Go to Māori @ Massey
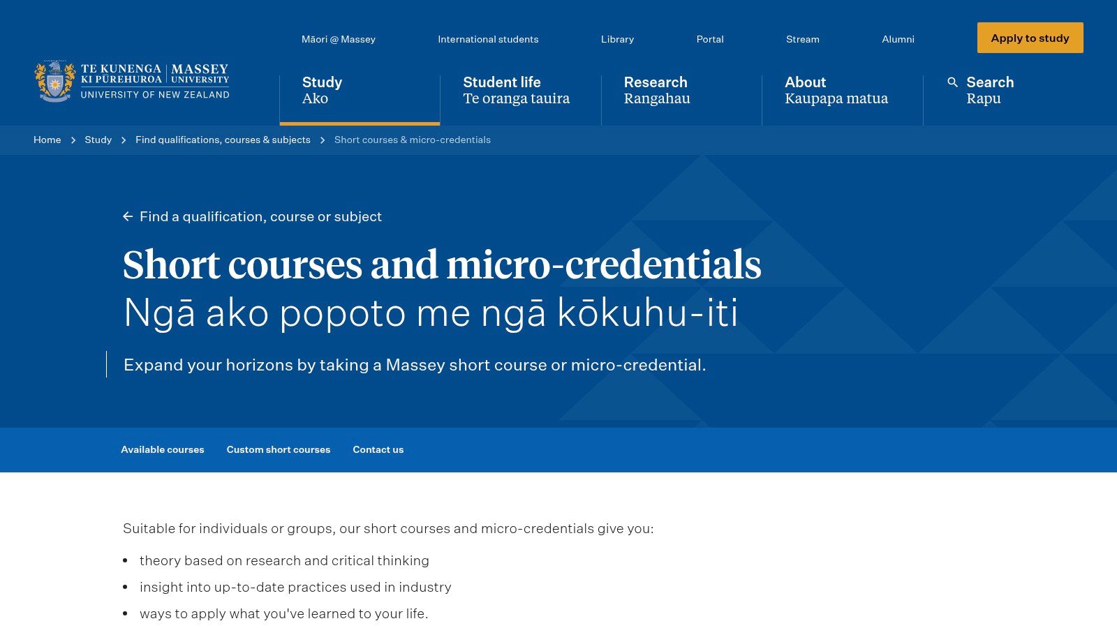Viewport: 1117px width, 628px height. click(338, 39)
